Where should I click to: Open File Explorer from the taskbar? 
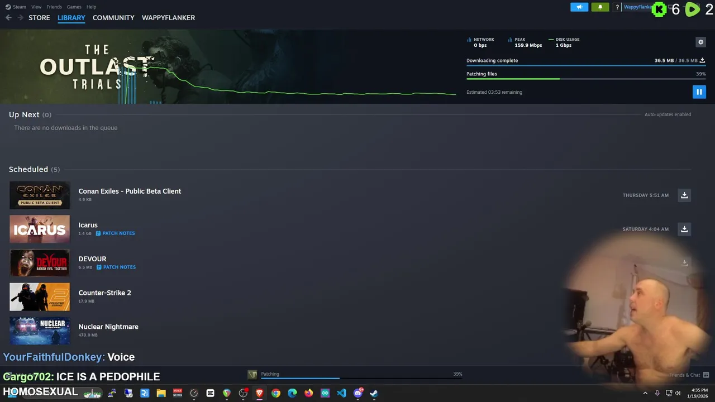click(161, 393)
